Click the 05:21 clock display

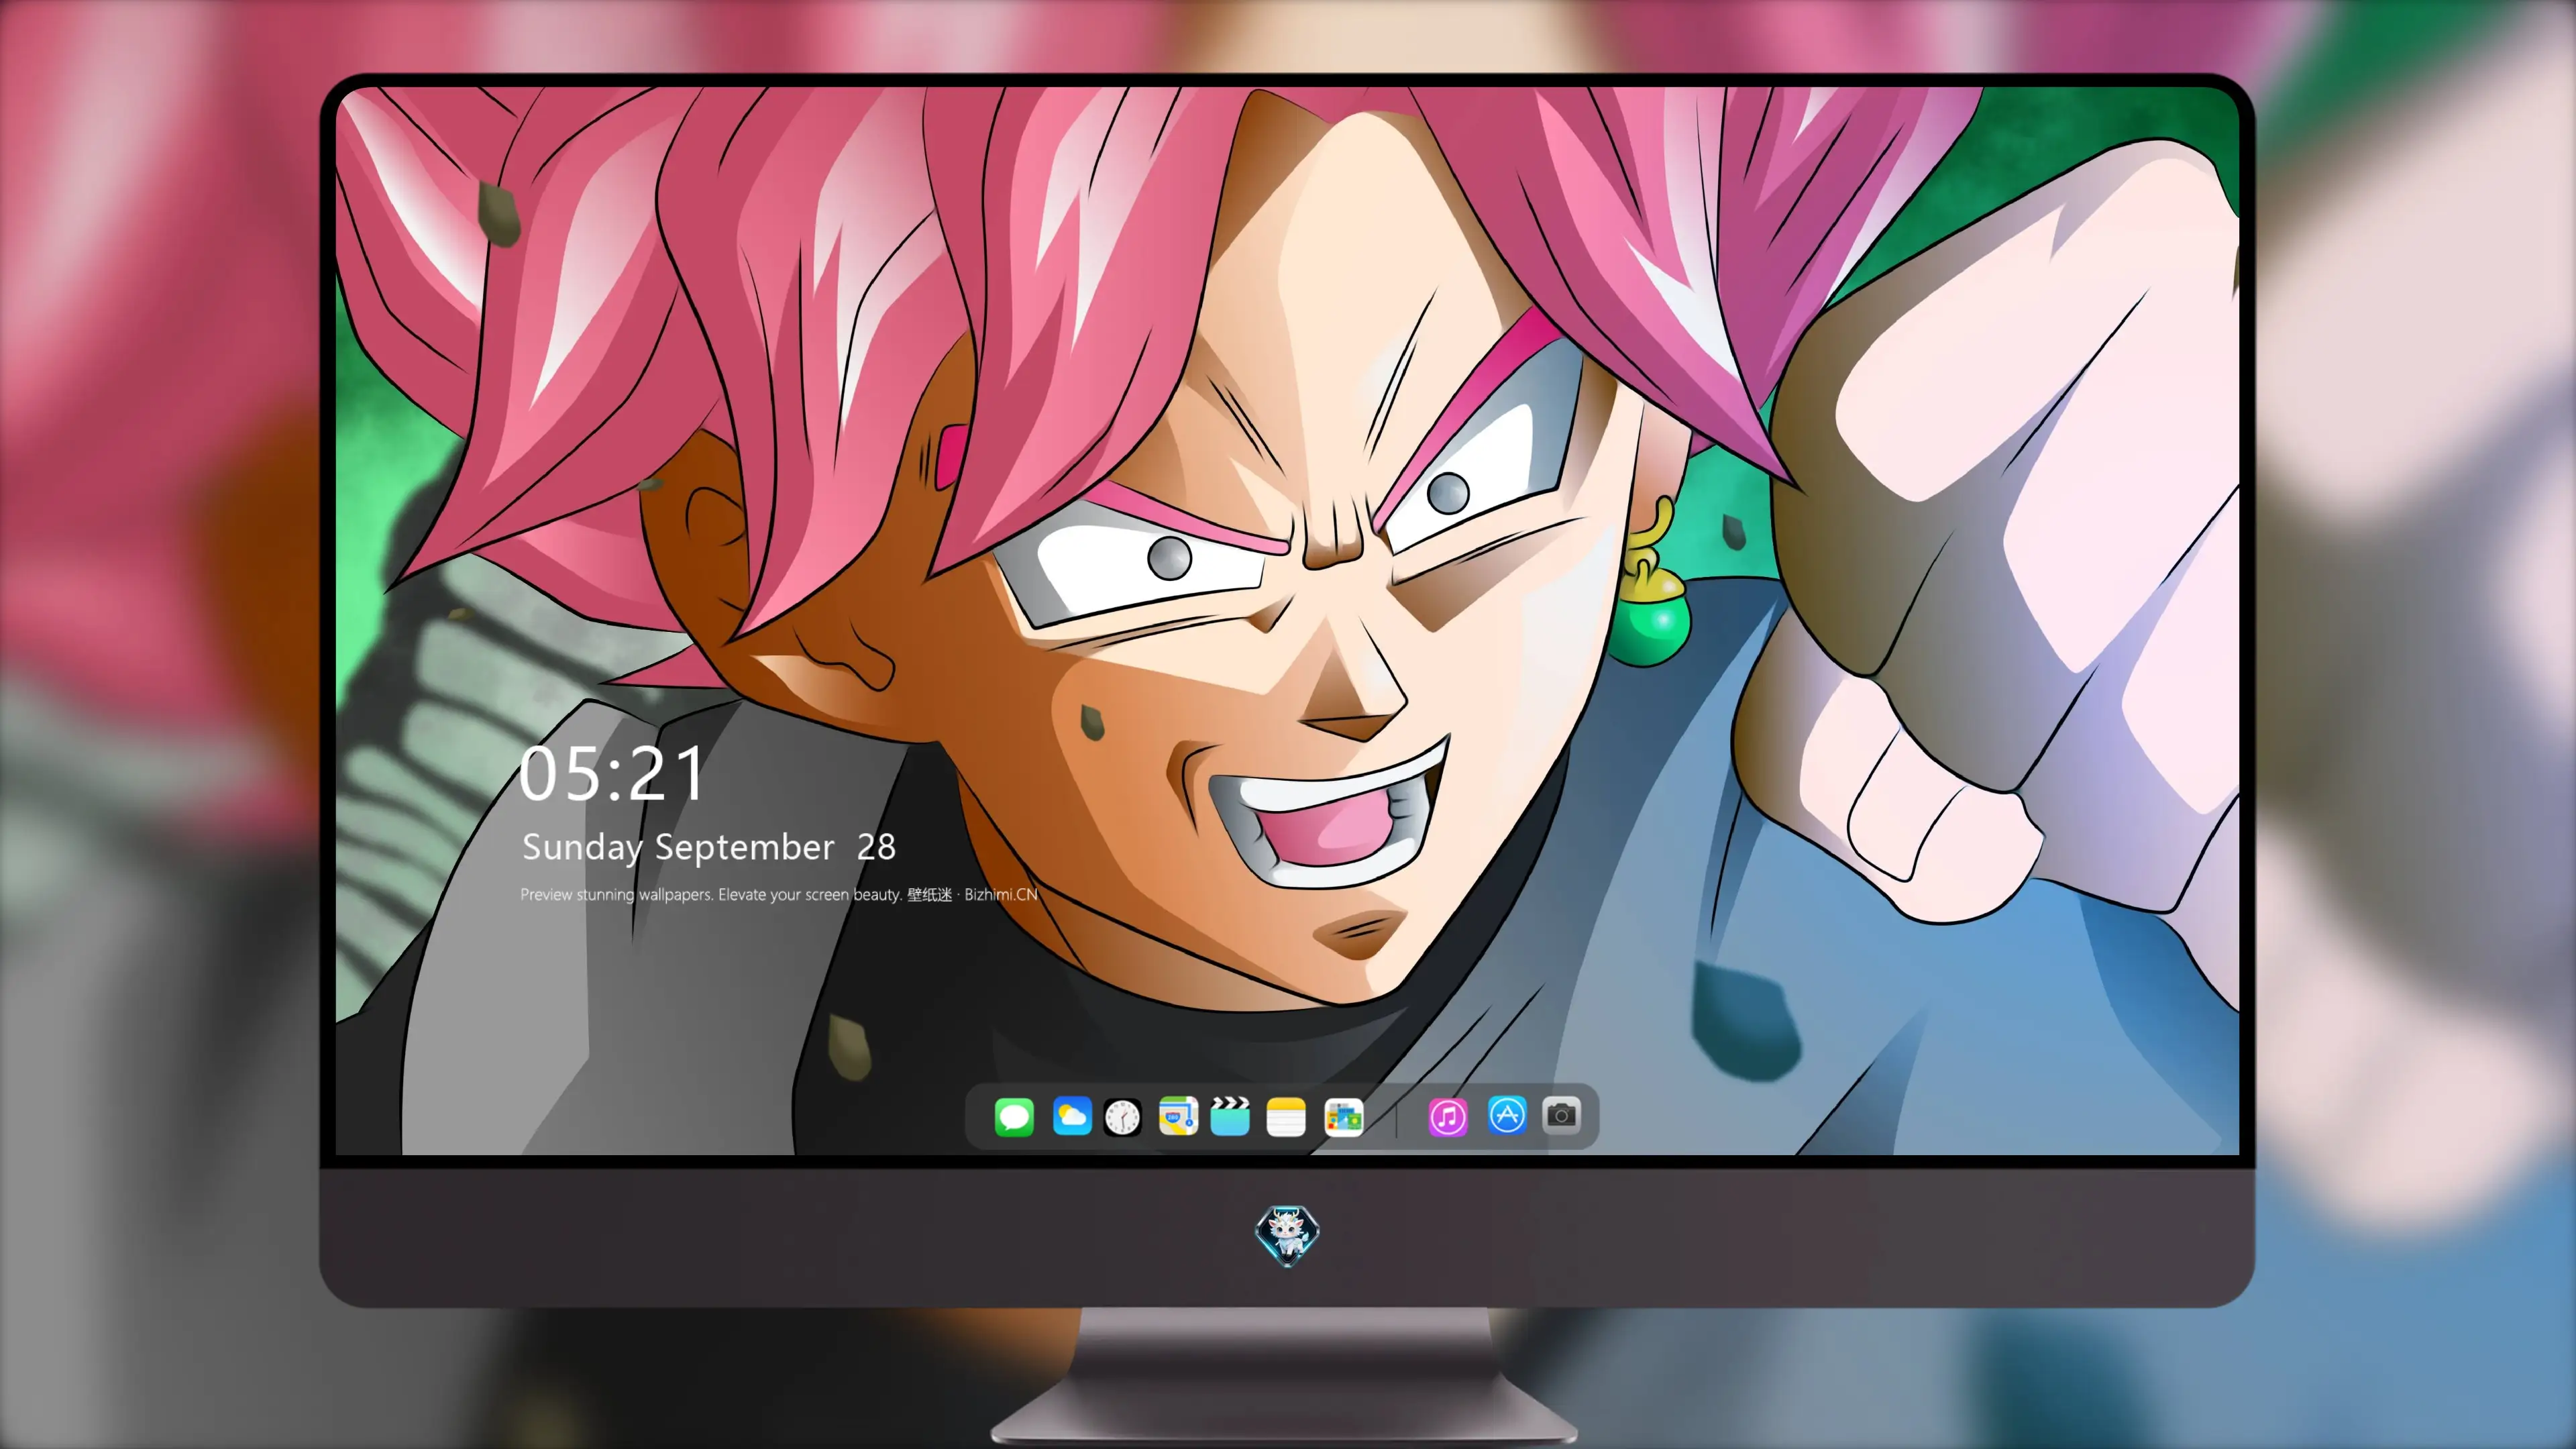(612, 774)
